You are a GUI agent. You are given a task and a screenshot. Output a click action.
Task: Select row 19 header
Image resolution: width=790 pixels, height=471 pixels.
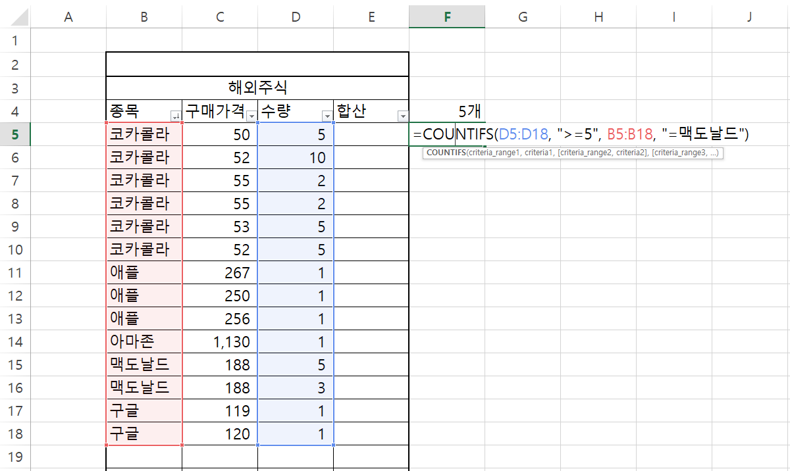tap(15, 457)
